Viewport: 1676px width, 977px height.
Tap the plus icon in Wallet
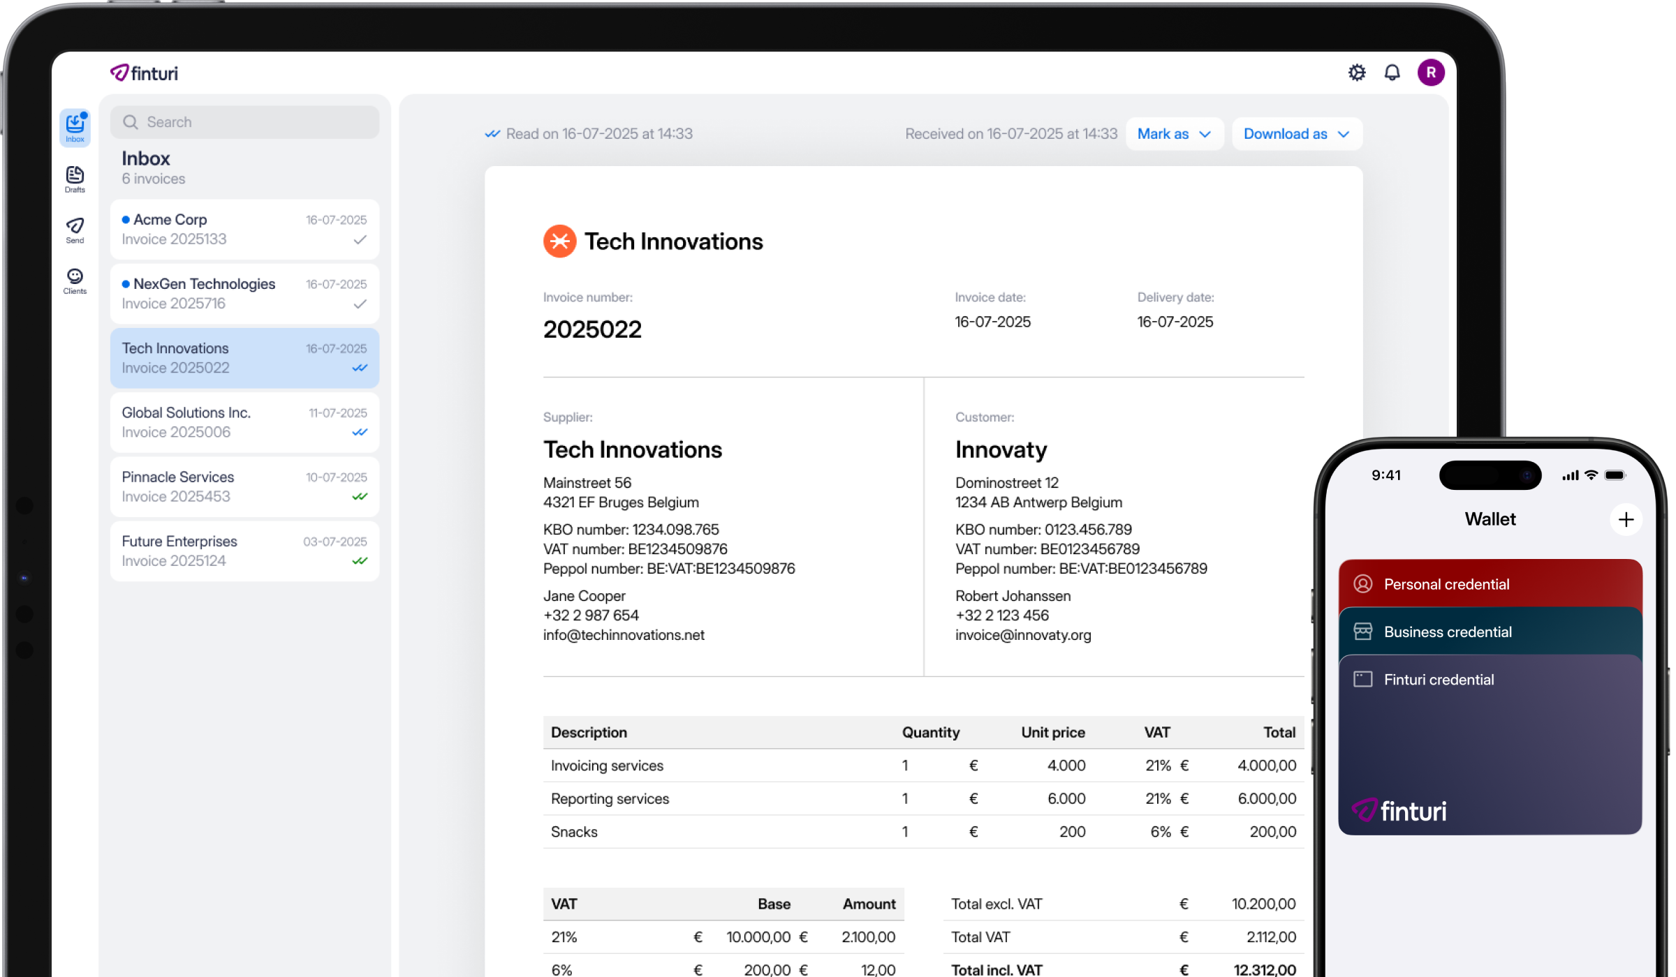[1626, 519]
